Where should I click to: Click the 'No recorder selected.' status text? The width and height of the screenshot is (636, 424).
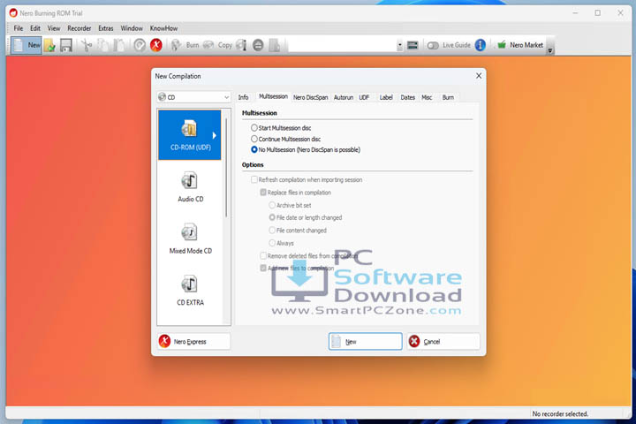click(560, 414)
